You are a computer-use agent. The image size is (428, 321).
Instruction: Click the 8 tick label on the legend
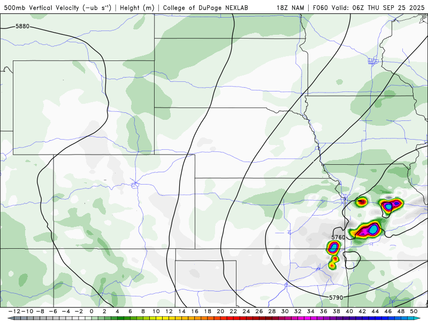(143, 311)
